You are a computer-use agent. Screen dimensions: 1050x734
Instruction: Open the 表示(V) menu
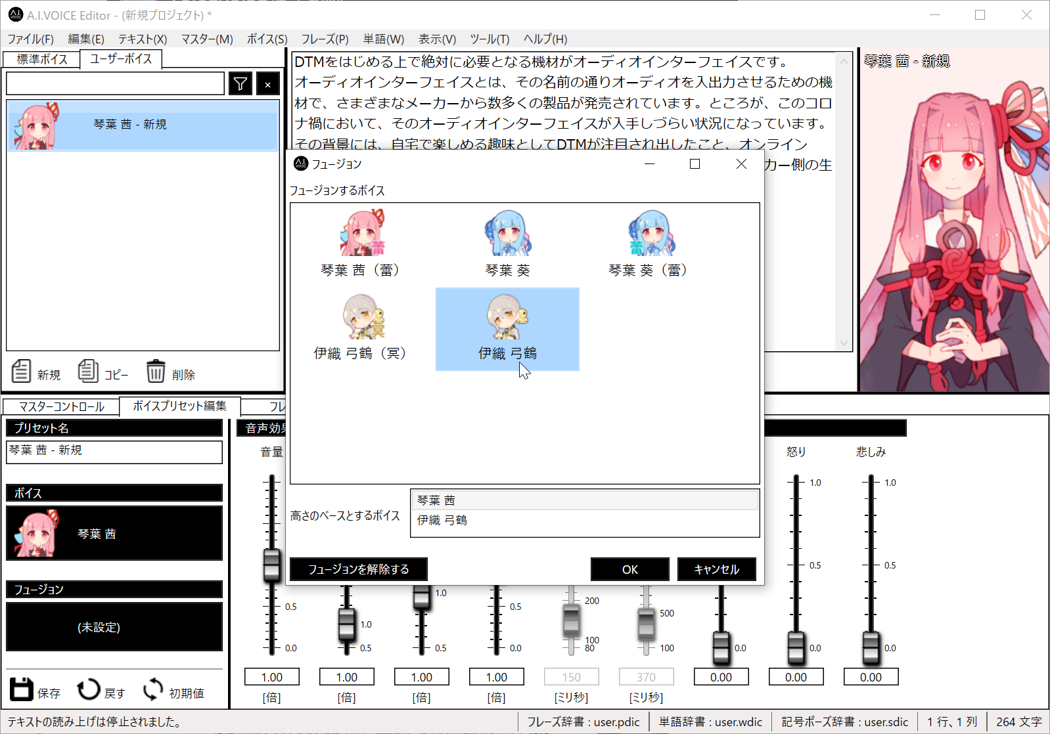click(x=437, y=39)
